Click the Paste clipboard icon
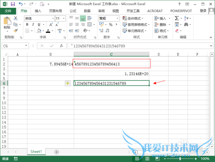 [x=7, y=21]
